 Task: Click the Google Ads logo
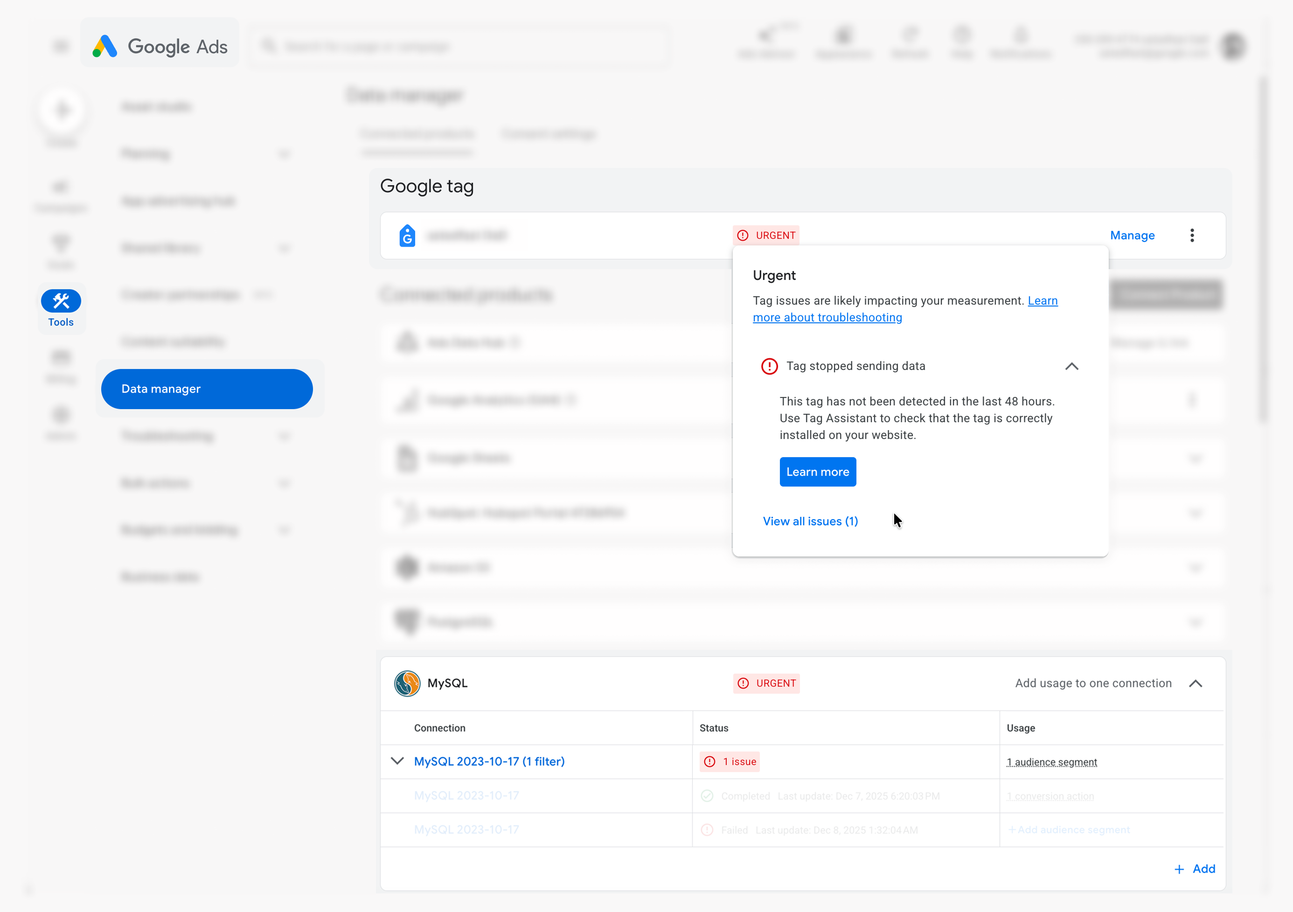(160, 45)
